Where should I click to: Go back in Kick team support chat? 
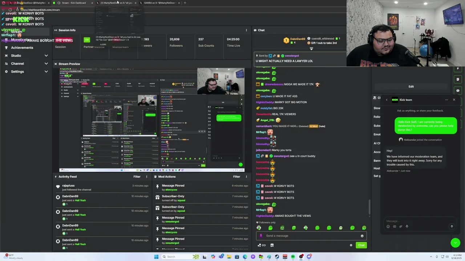pos(387,100)
